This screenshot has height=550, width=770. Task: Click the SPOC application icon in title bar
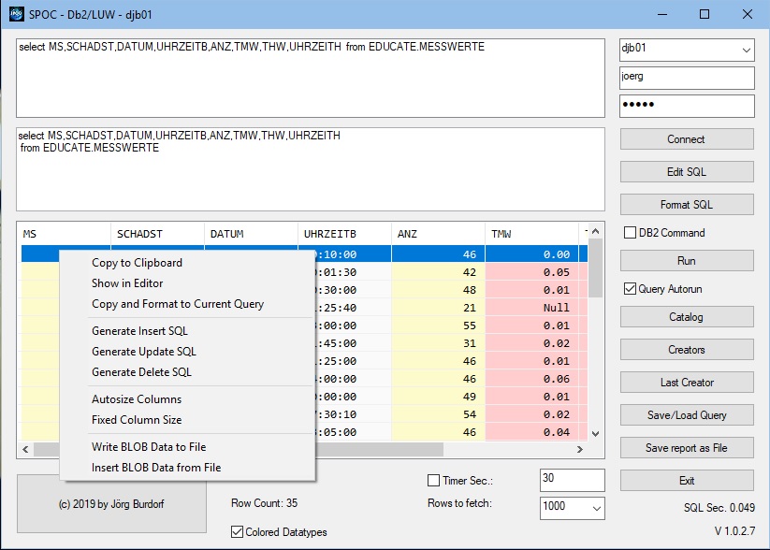tap(16, 14)
